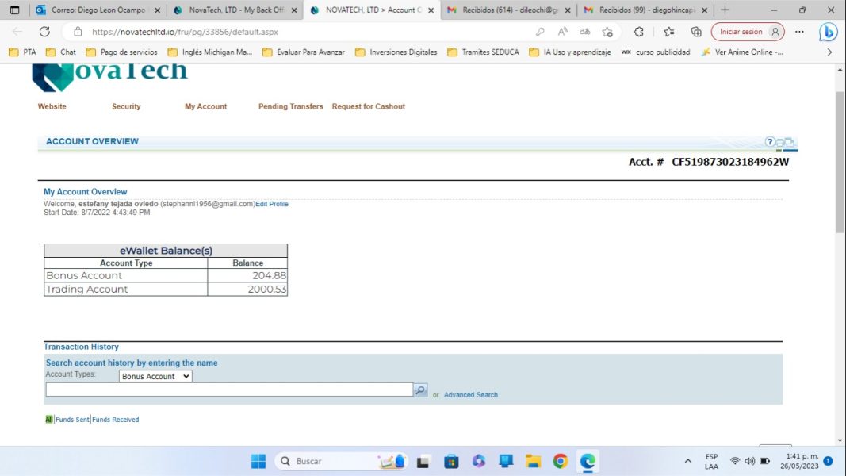
Task: Open the Pending Transfers menu
Action: [290, 106]
